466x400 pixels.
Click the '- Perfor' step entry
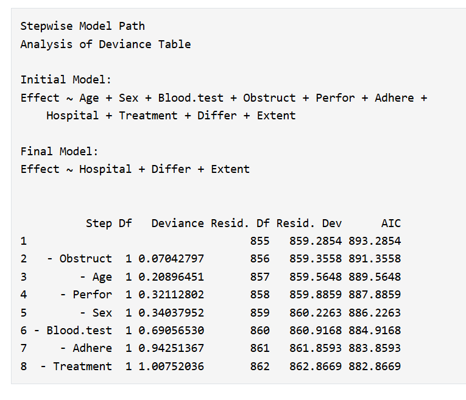(x=86, y=295)
